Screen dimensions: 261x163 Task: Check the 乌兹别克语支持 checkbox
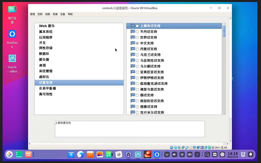[x=137, y=61]
